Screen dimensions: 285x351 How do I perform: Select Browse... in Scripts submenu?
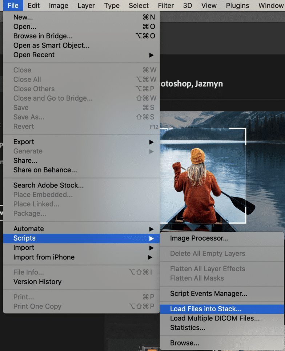click(184, 343)
